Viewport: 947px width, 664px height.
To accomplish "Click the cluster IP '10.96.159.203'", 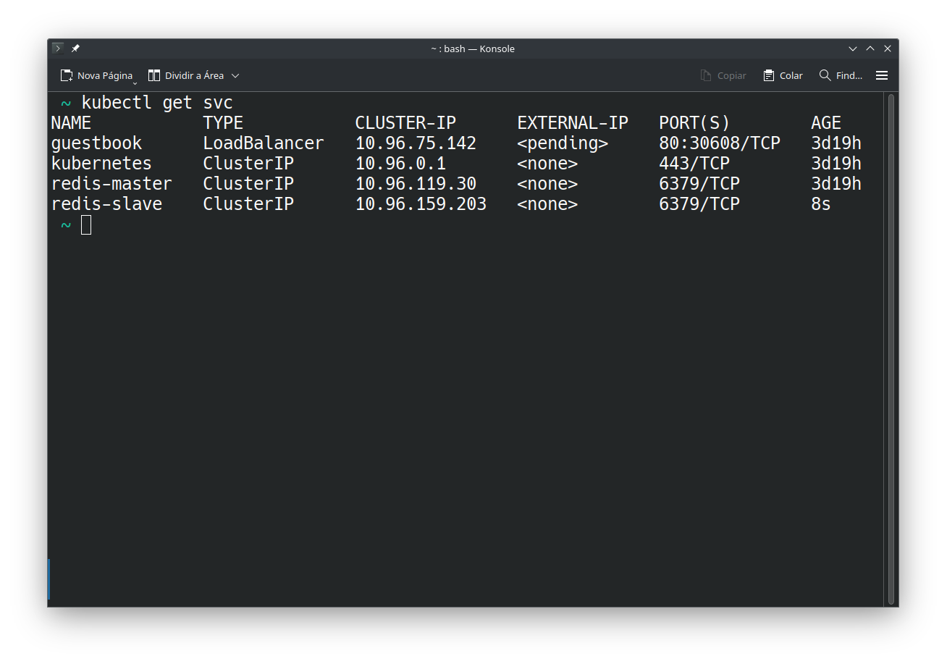I will (421, 204).
